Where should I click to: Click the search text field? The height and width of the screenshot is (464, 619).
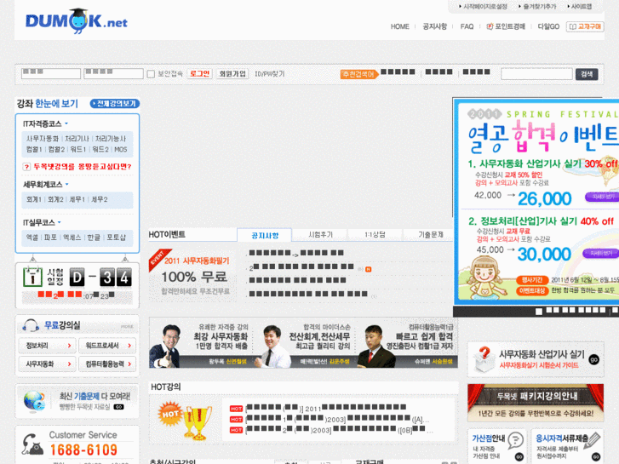coord(536,74)
